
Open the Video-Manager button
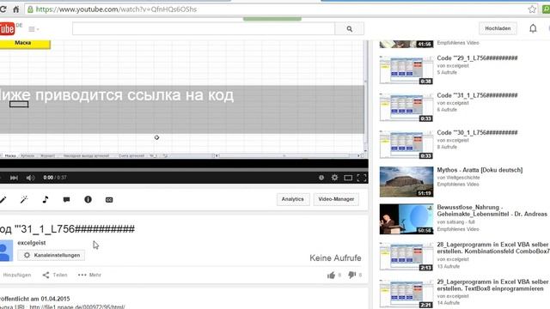pyautogui.click(x=336, y=199)
